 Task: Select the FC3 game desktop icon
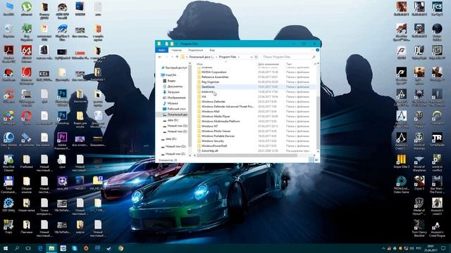[x=437, y=8]
